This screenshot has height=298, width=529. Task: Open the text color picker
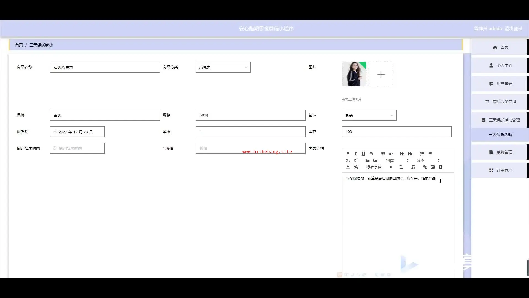[x=348, y=167]
